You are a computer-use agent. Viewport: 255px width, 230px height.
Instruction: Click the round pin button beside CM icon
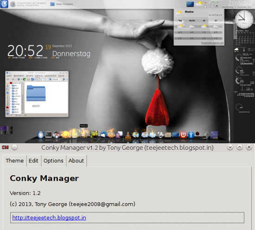tap(15, 147)
